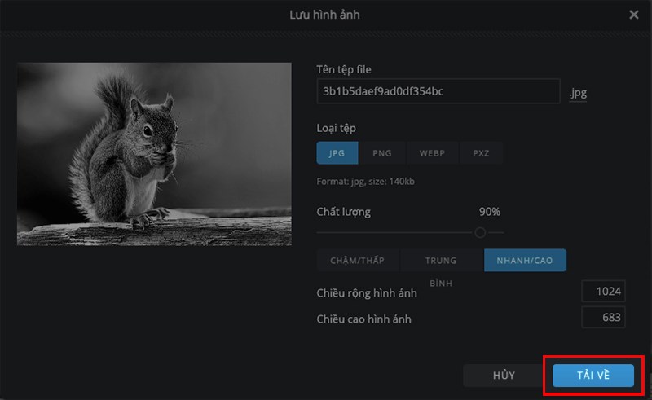Screen dimensions: 652x400
Task: Click the Format: jpg, size: 140kb text
Action: pyautogui.click(x=365, y=181)
